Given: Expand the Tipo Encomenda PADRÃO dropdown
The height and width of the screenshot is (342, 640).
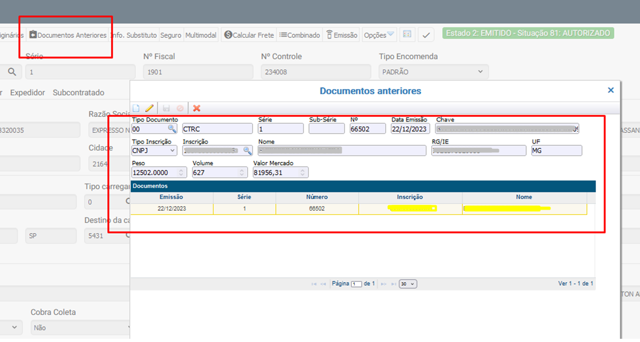Looking at the screenshot, I should 433,72.
